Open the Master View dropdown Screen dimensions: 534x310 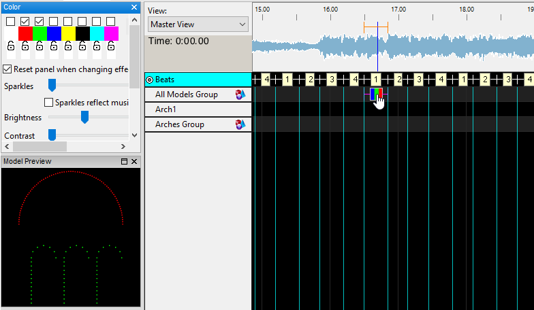[198, 24]
